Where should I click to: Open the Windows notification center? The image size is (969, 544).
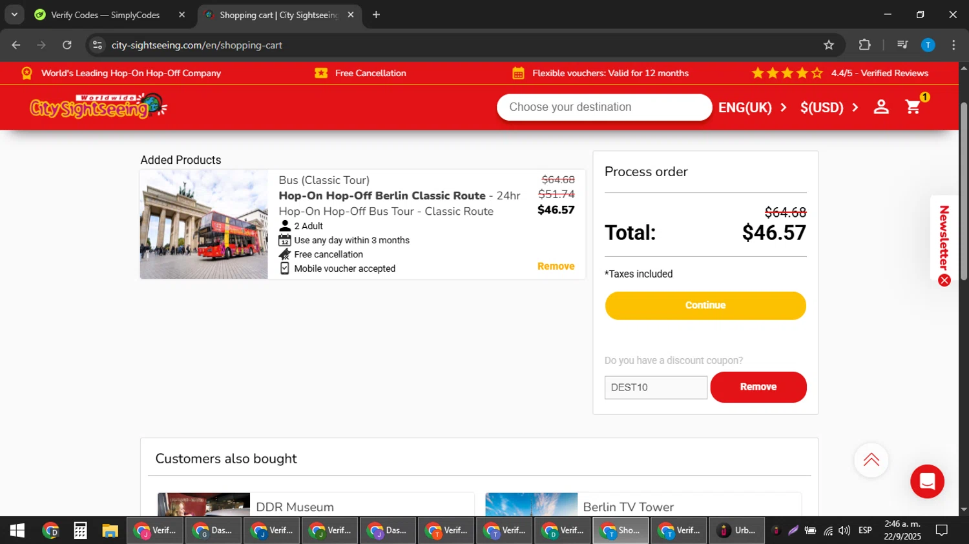pos(942,530)
